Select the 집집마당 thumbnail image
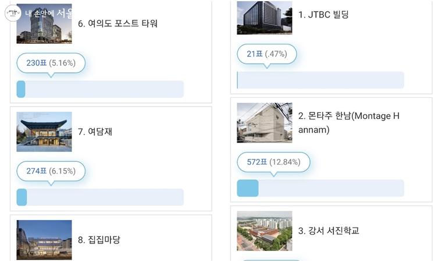 44,239
